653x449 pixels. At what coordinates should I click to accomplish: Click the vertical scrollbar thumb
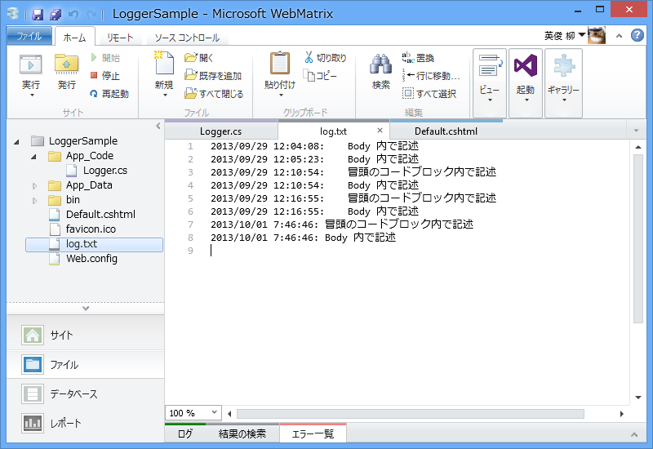[x=638, y=238]
